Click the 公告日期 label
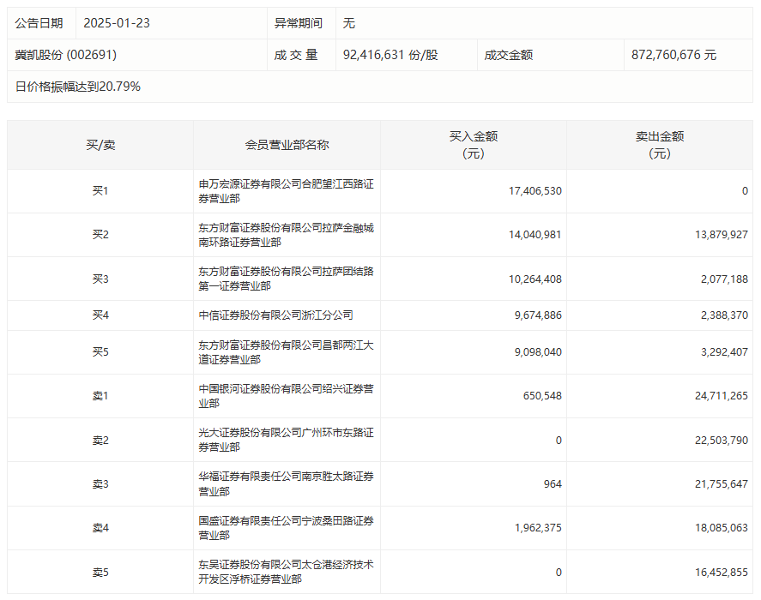 point(39,23)
